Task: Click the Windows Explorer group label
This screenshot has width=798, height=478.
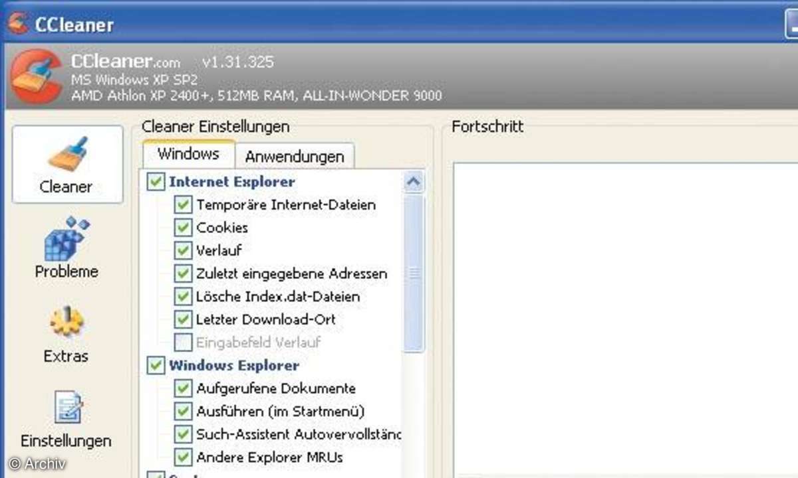Action: [234, 365]
